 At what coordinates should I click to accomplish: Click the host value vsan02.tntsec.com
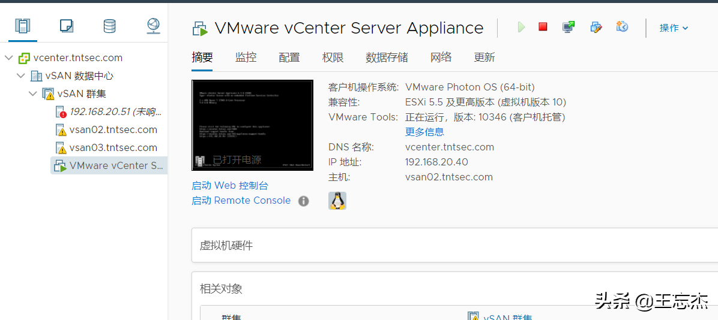pos(449,177)
